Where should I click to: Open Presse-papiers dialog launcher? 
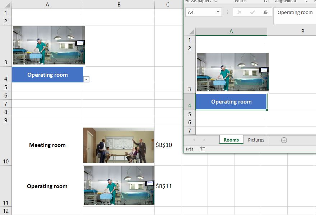(x=215, y=1)
